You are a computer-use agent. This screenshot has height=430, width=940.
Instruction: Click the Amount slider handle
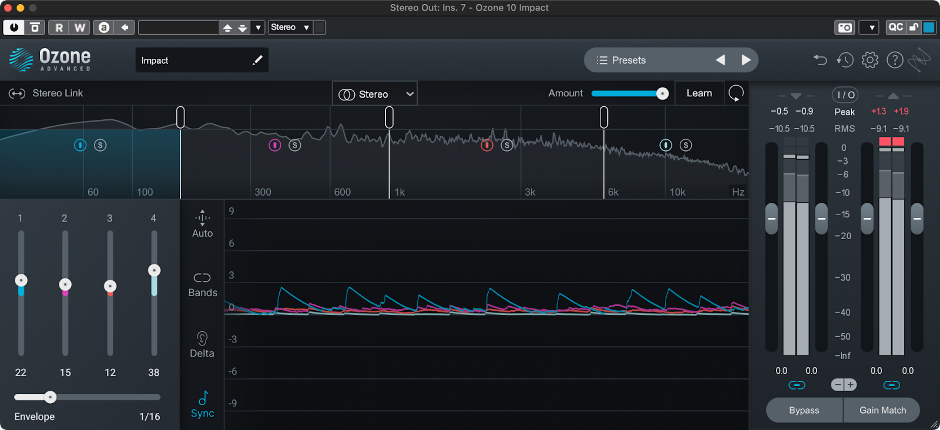click(662, 94)
